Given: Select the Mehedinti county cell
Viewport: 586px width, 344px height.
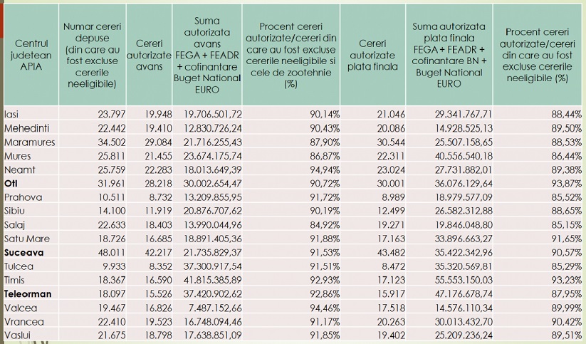Looking at the screenshot, I should (27, 128).
